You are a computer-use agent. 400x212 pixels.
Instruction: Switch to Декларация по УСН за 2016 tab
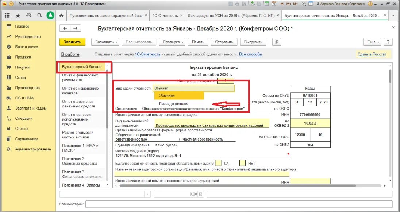click(231, 16)
